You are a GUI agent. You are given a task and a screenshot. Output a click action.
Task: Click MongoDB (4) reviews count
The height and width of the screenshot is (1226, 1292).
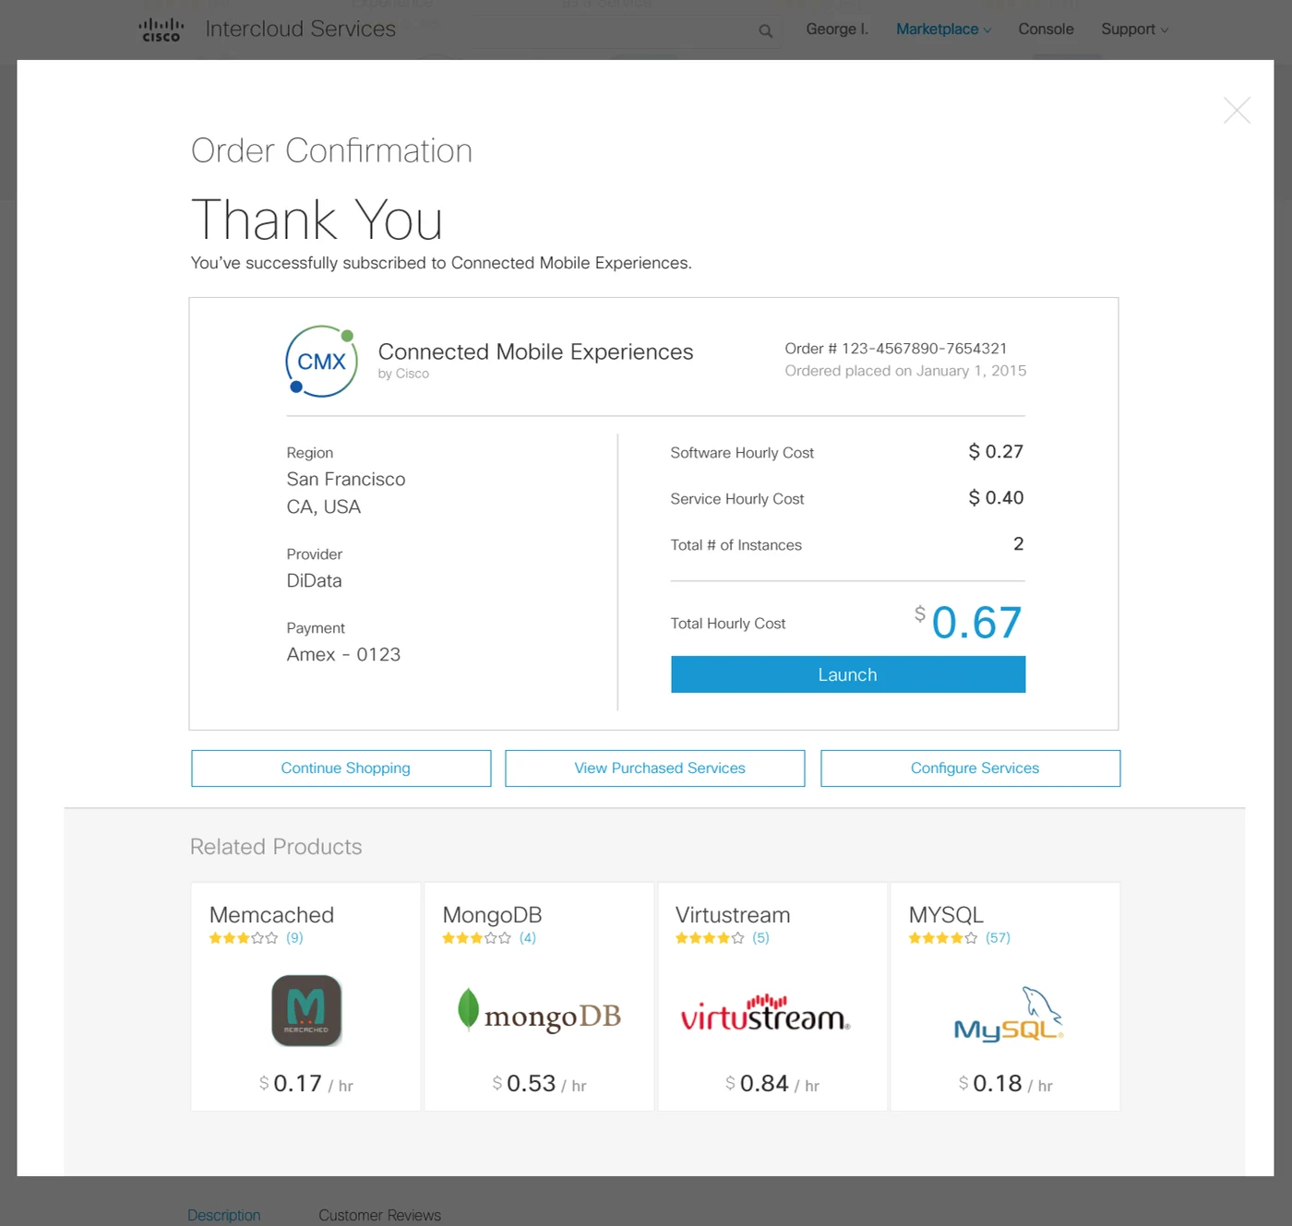[528, 938]
